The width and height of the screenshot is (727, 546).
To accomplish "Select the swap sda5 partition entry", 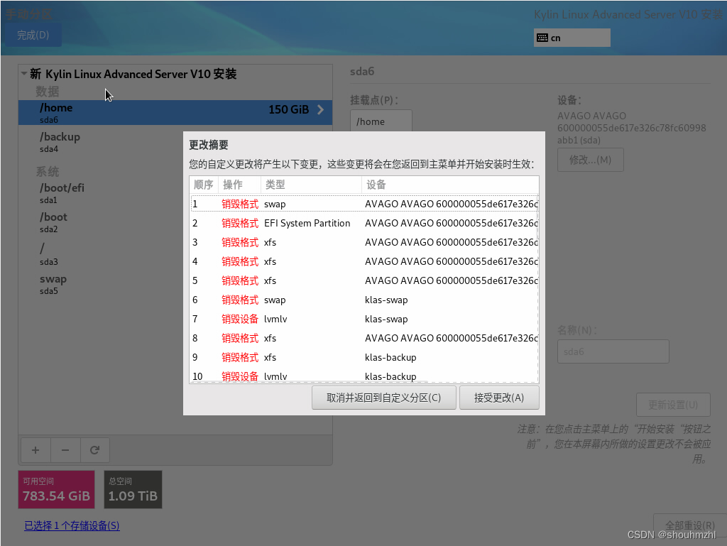I will point(175,284).
